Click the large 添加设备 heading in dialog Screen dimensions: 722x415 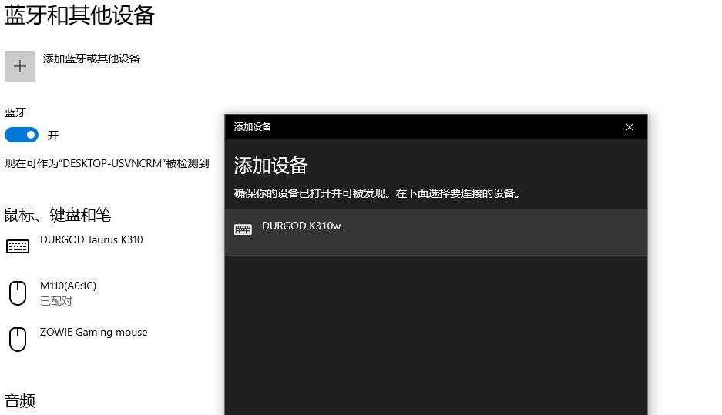[270, 166]
